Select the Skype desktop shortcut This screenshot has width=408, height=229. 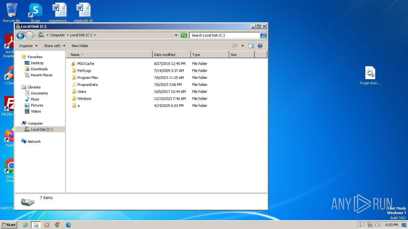point(35,12)
